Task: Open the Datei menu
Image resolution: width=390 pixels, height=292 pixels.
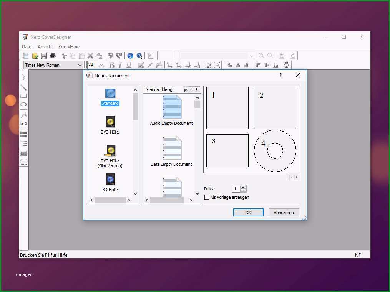Action: pos(27,47)
